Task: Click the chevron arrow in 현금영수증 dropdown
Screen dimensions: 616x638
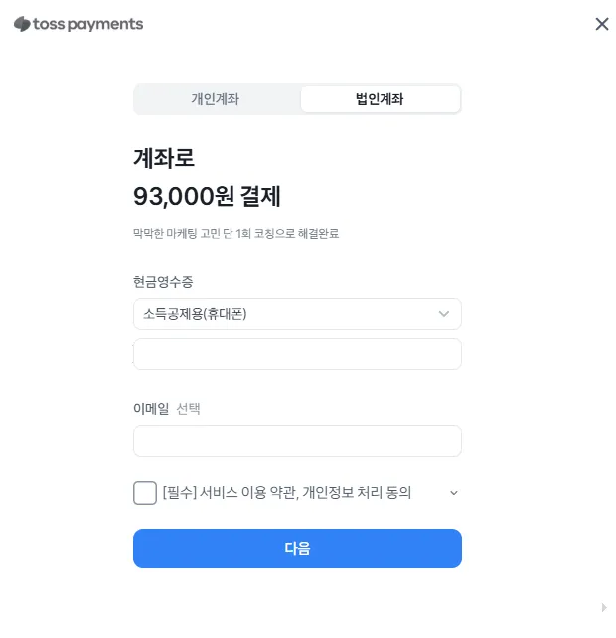Action: (444, 314)
